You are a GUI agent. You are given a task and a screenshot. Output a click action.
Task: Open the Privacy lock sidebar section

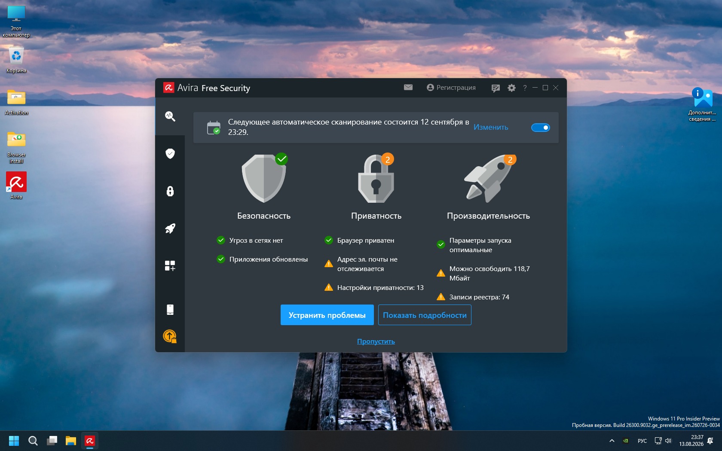pos(170,191)
